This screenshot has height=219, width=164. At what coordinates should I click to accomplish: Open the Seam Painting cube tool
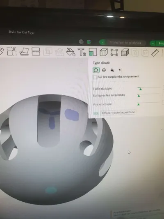104,52
